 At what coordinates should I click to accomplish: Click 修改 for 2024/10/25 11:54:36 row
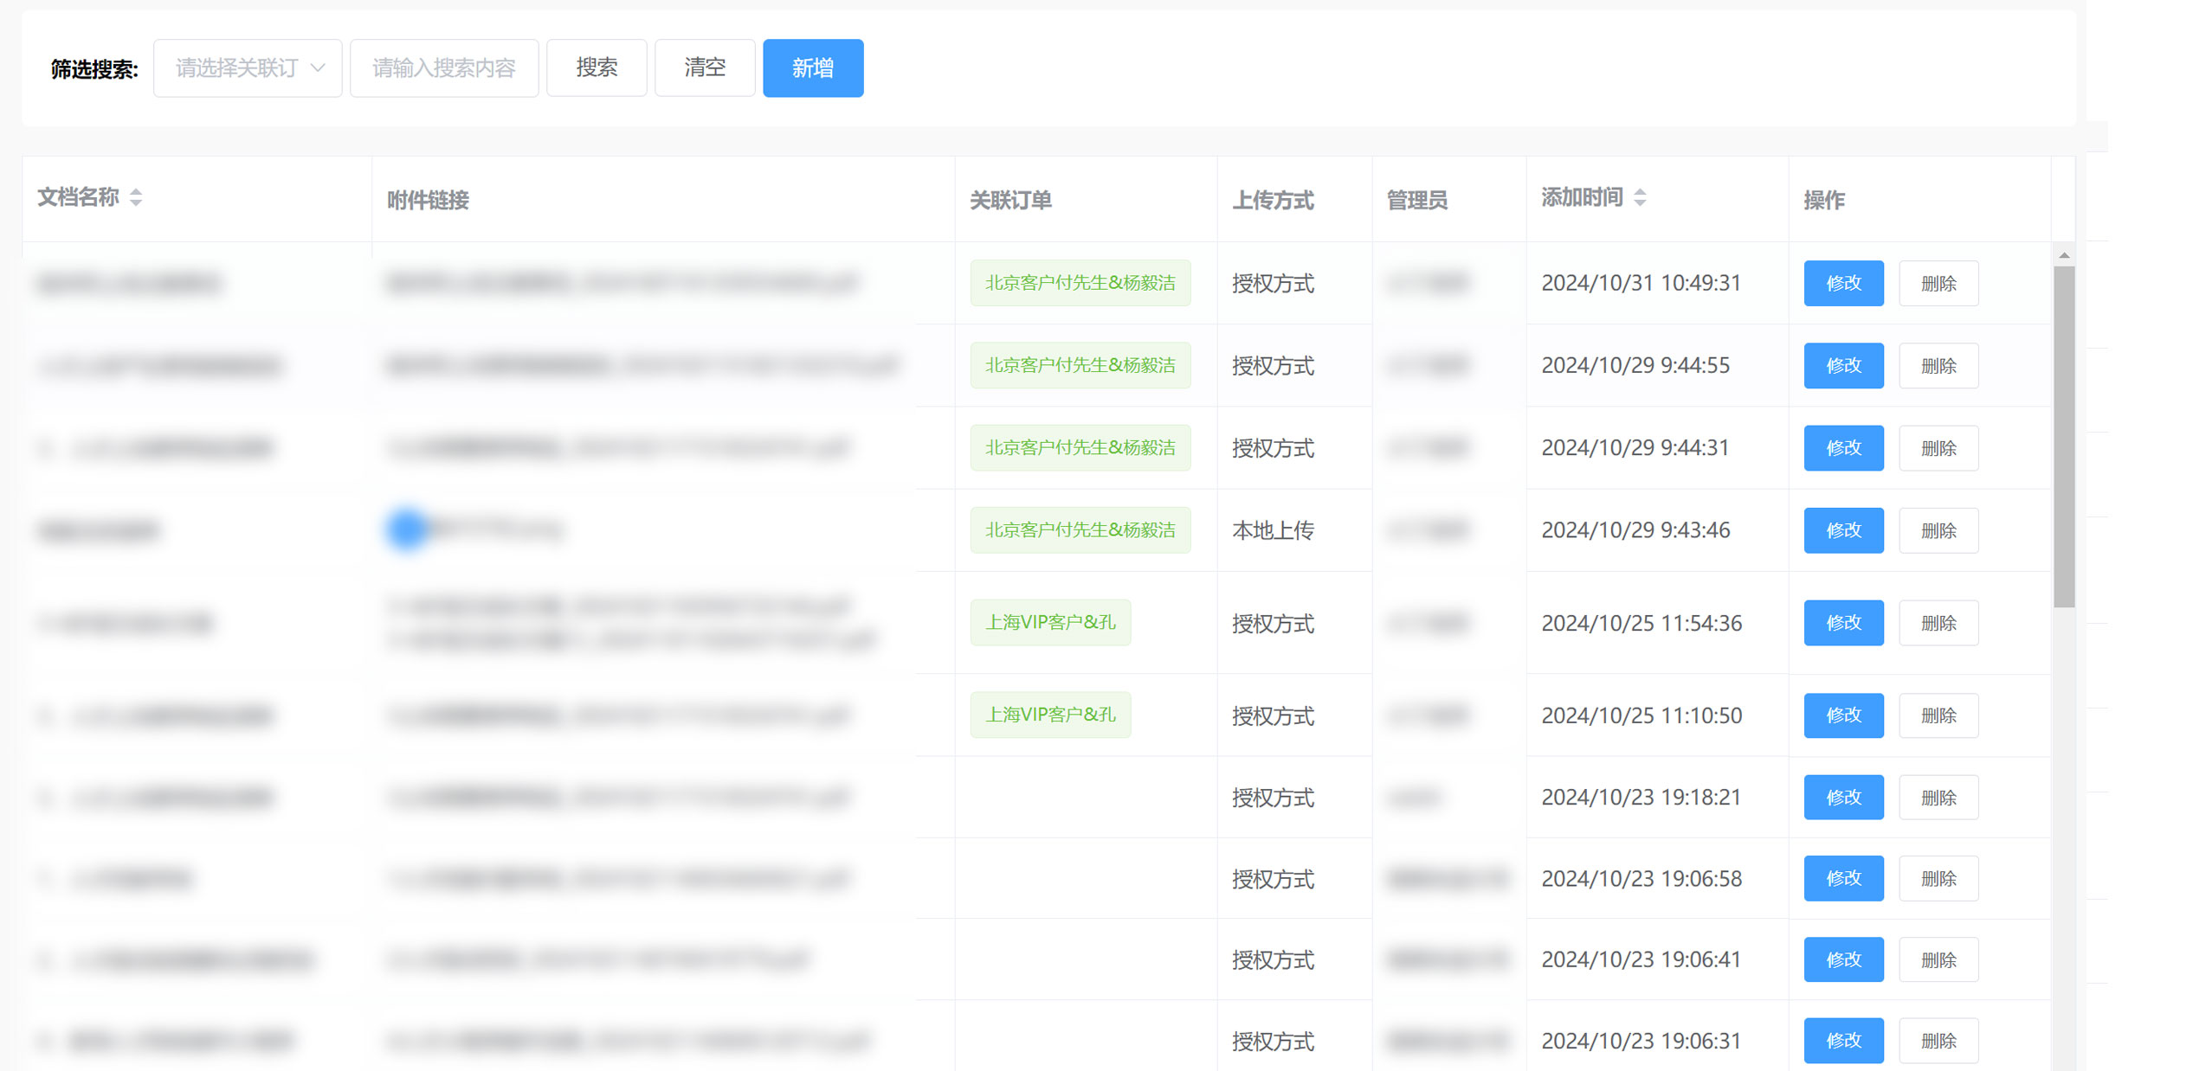pos(1843,623)
